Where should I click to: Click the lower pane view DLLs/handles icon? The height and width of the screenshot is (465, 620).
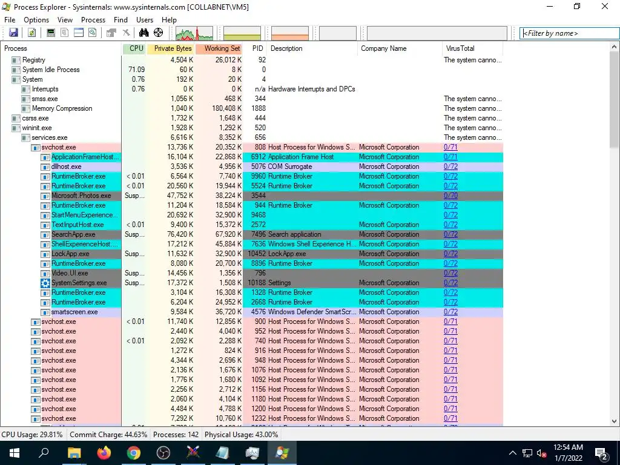tap(93, 33)
